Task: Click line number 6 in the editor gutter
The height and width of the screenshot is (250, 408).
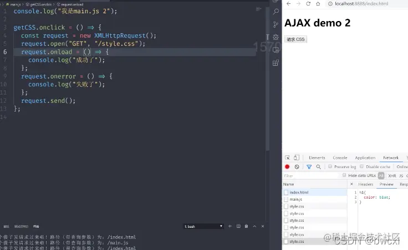Action: (x=5, y=52)
